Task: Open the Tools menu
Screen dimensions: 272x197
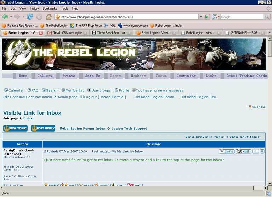Action: coord(64,8)
